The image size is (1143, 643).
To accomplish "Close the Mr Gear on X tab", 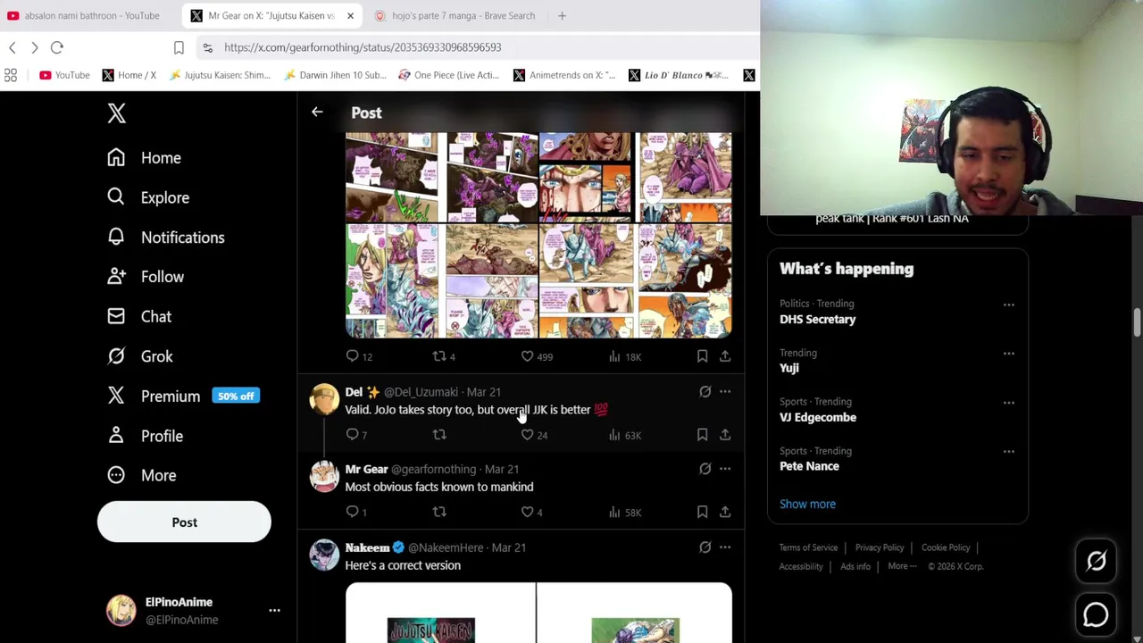I will tap(350, 15).
